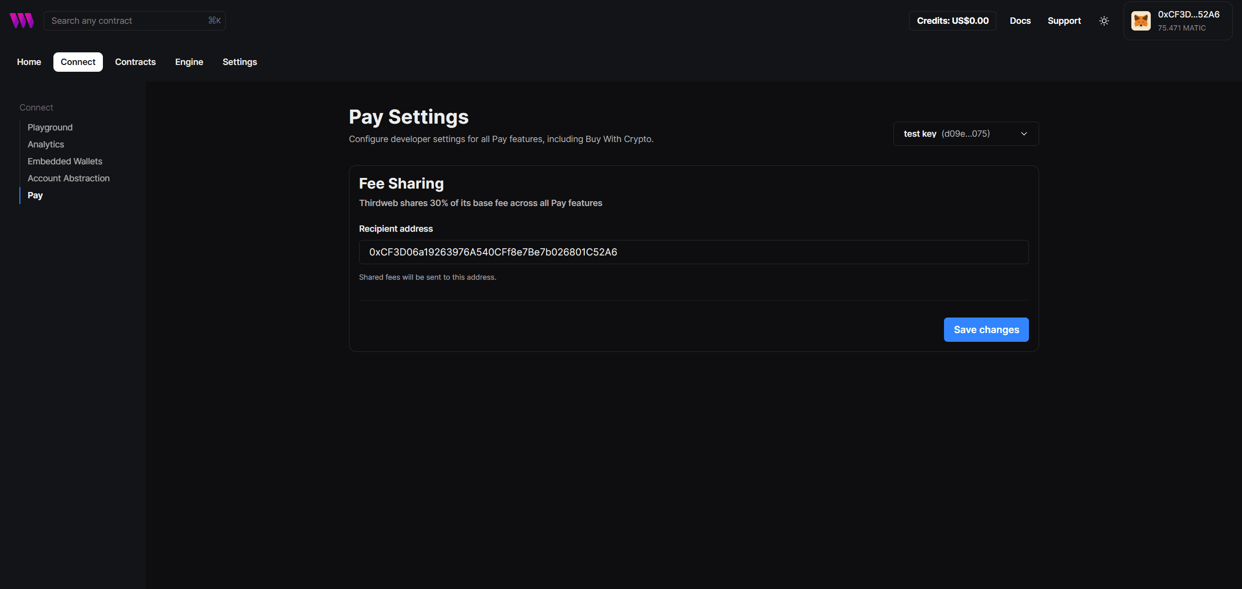Toggle light/dark theme sun icon
1242x589 pixels.
pos(1104,21)
